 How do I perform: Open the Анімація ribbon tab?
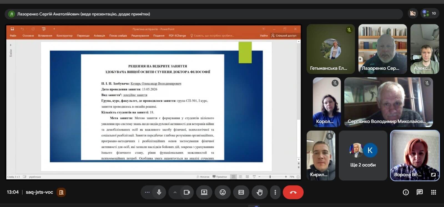[x=99, y=36]
